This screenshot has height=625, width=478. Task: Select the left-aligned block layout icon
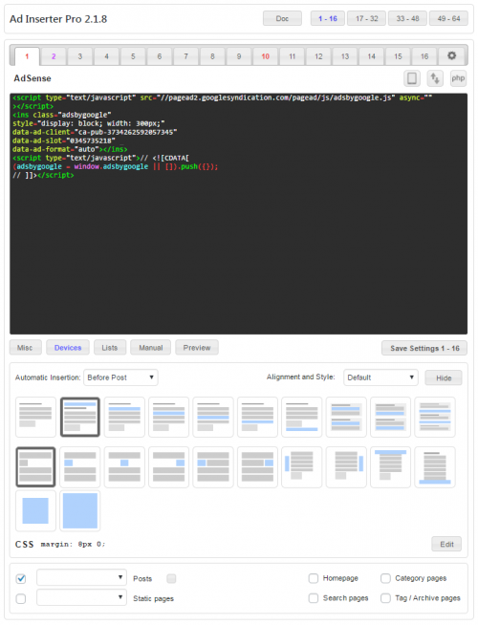pyautogui.click(x=80, y=466)
